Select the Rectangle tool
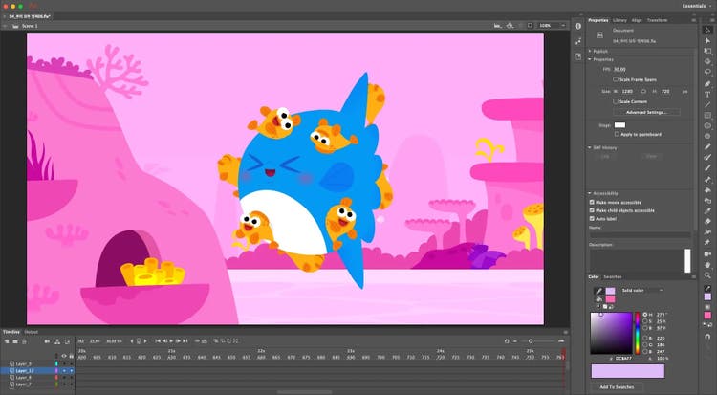Viewport: 717px width, 395px height. [x=707, y=115]
